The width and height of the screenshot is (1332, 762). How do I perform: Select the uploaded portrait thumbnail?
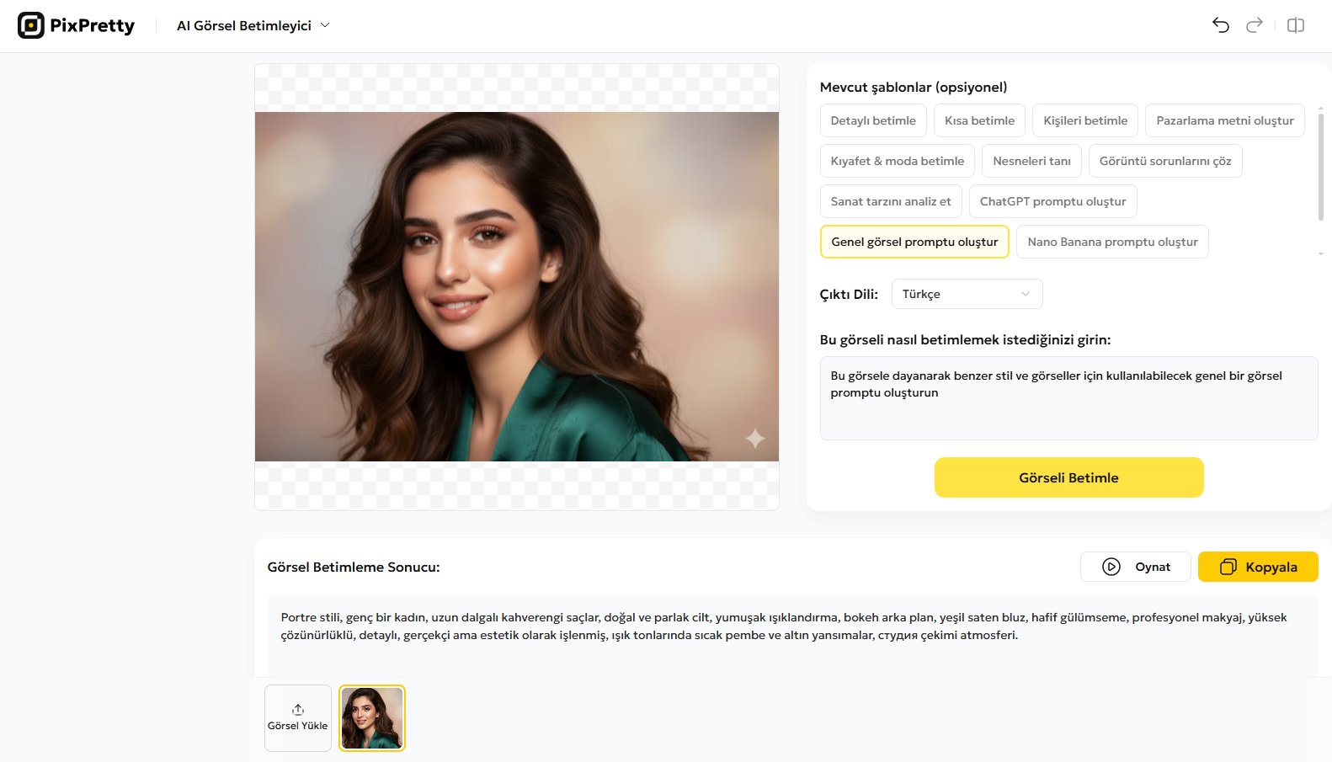(371, 717)
